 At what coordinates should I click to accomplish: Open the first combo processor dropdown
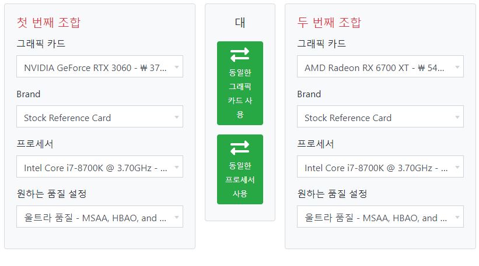[x=100, y=166]
